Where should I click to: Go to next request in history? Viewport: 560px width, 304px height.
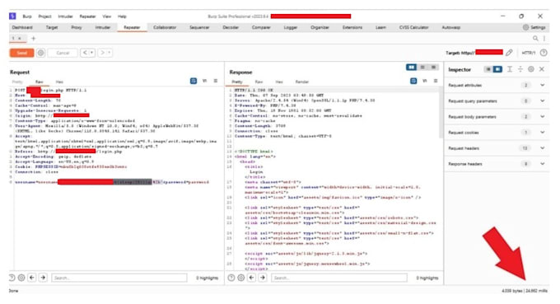(x=102, y=53)
